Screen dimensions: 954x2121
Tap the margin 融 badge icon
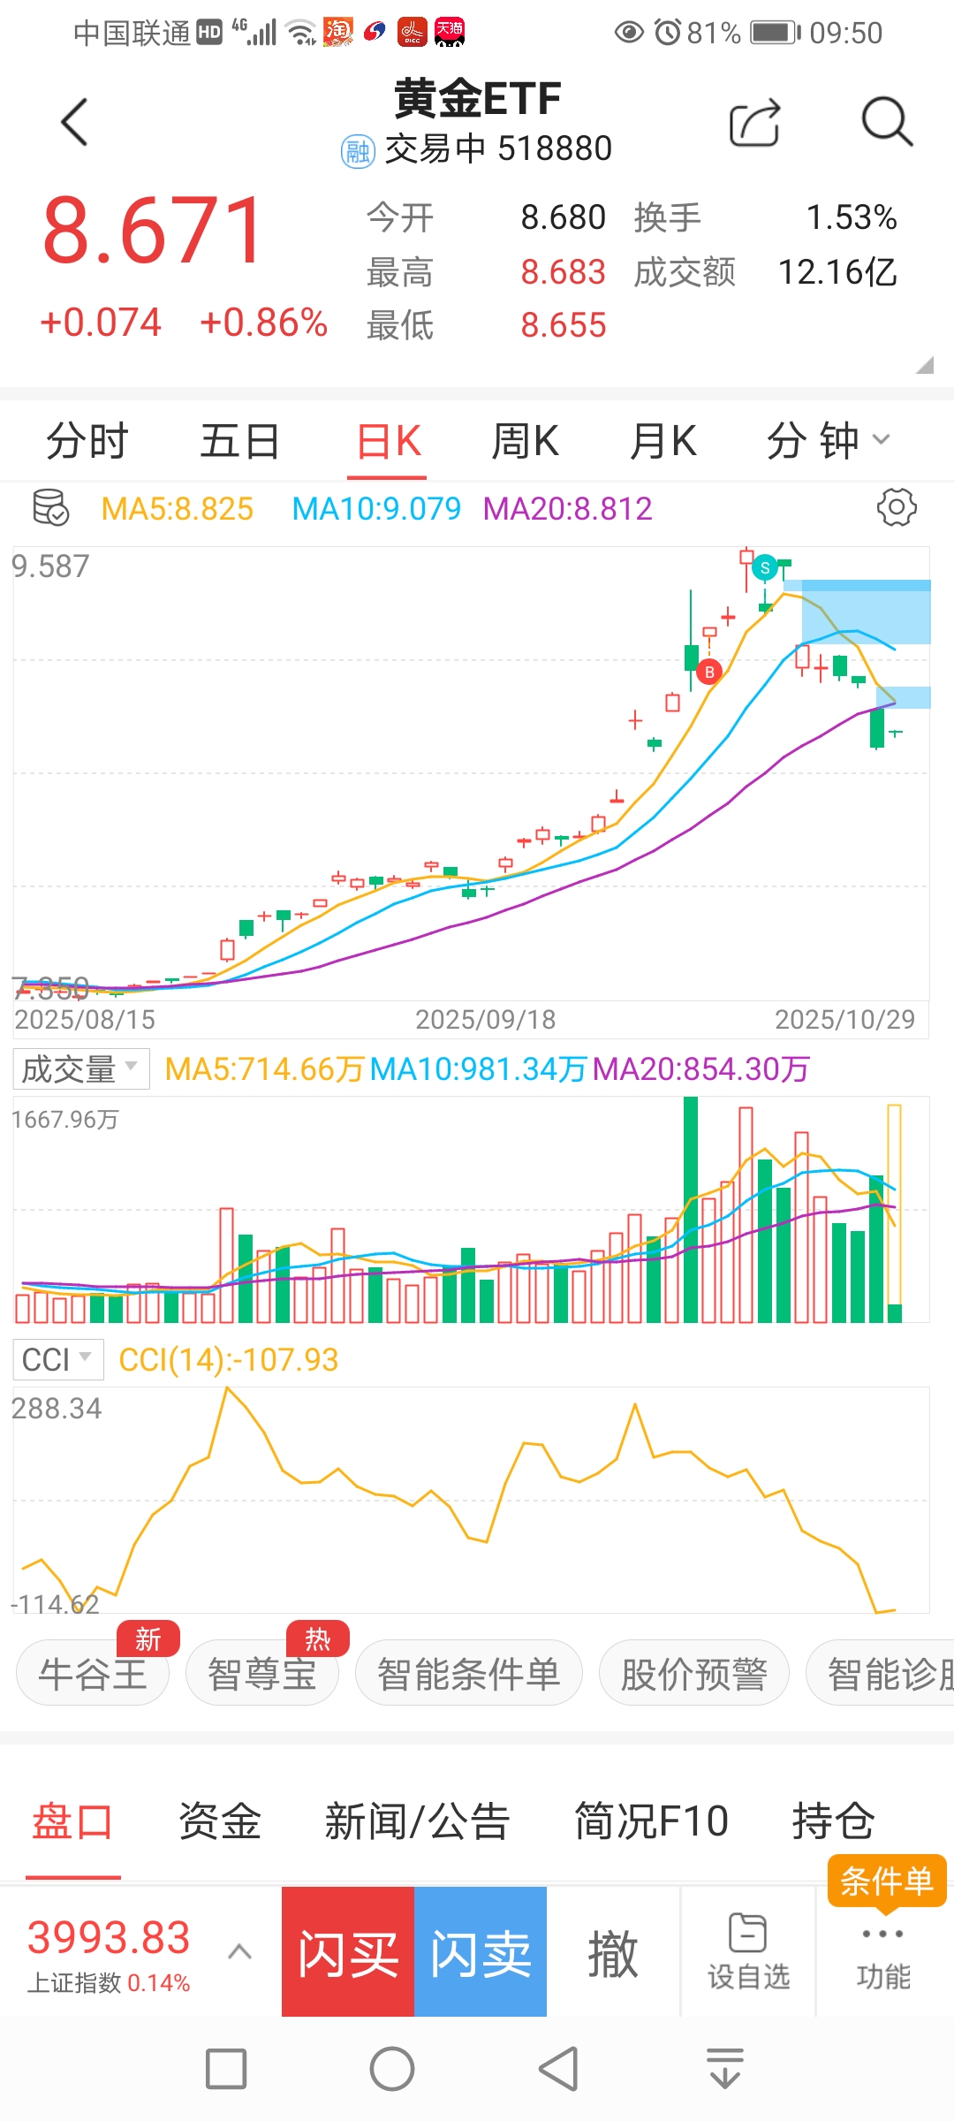358,150
